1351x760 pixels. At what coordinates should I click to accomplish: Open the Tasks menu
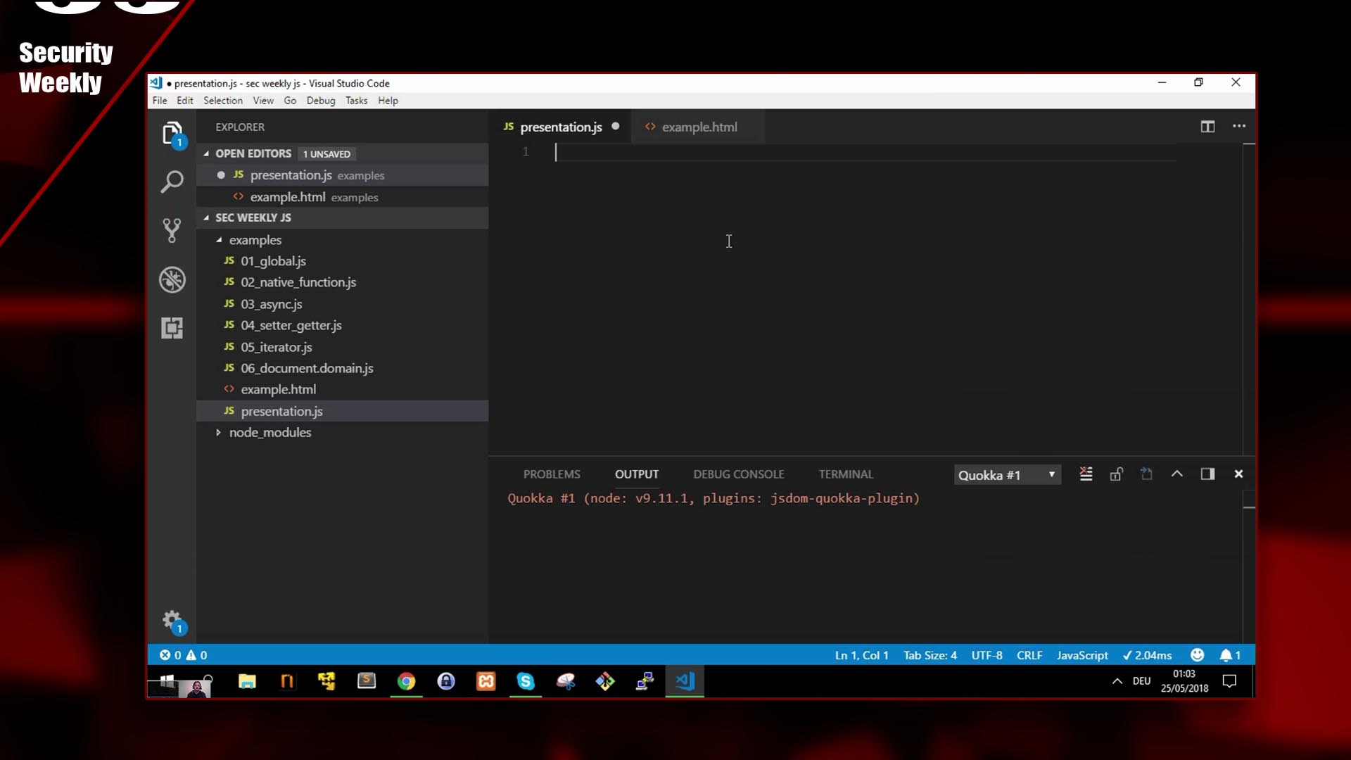click(356, 101)
